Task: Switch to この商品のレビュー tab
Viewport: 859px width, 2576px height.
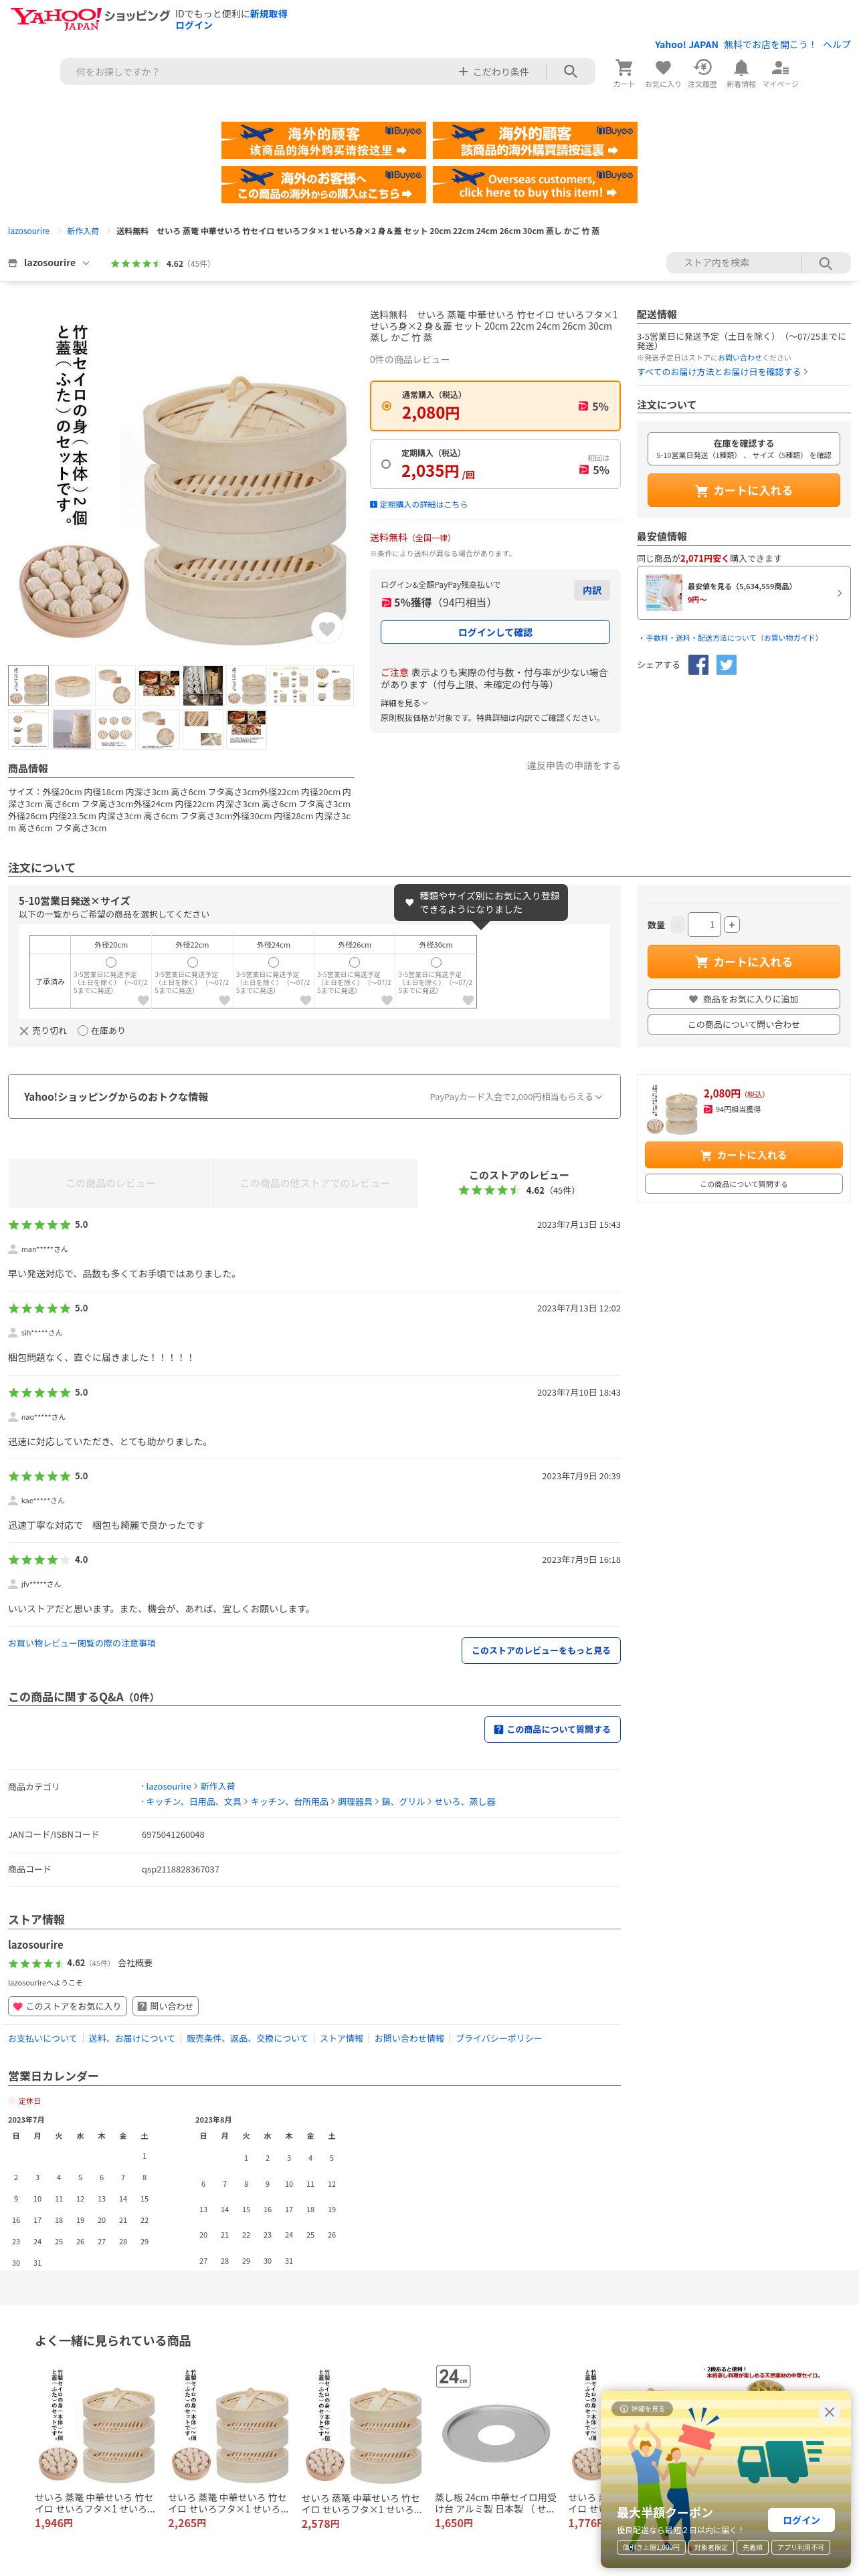Action: [110, 1183]
